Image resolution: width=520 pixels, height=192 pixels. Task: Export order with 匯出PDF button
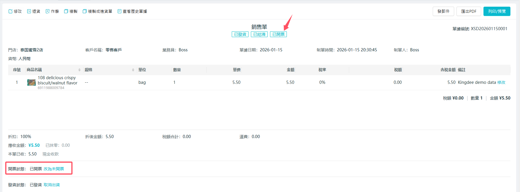469,11
